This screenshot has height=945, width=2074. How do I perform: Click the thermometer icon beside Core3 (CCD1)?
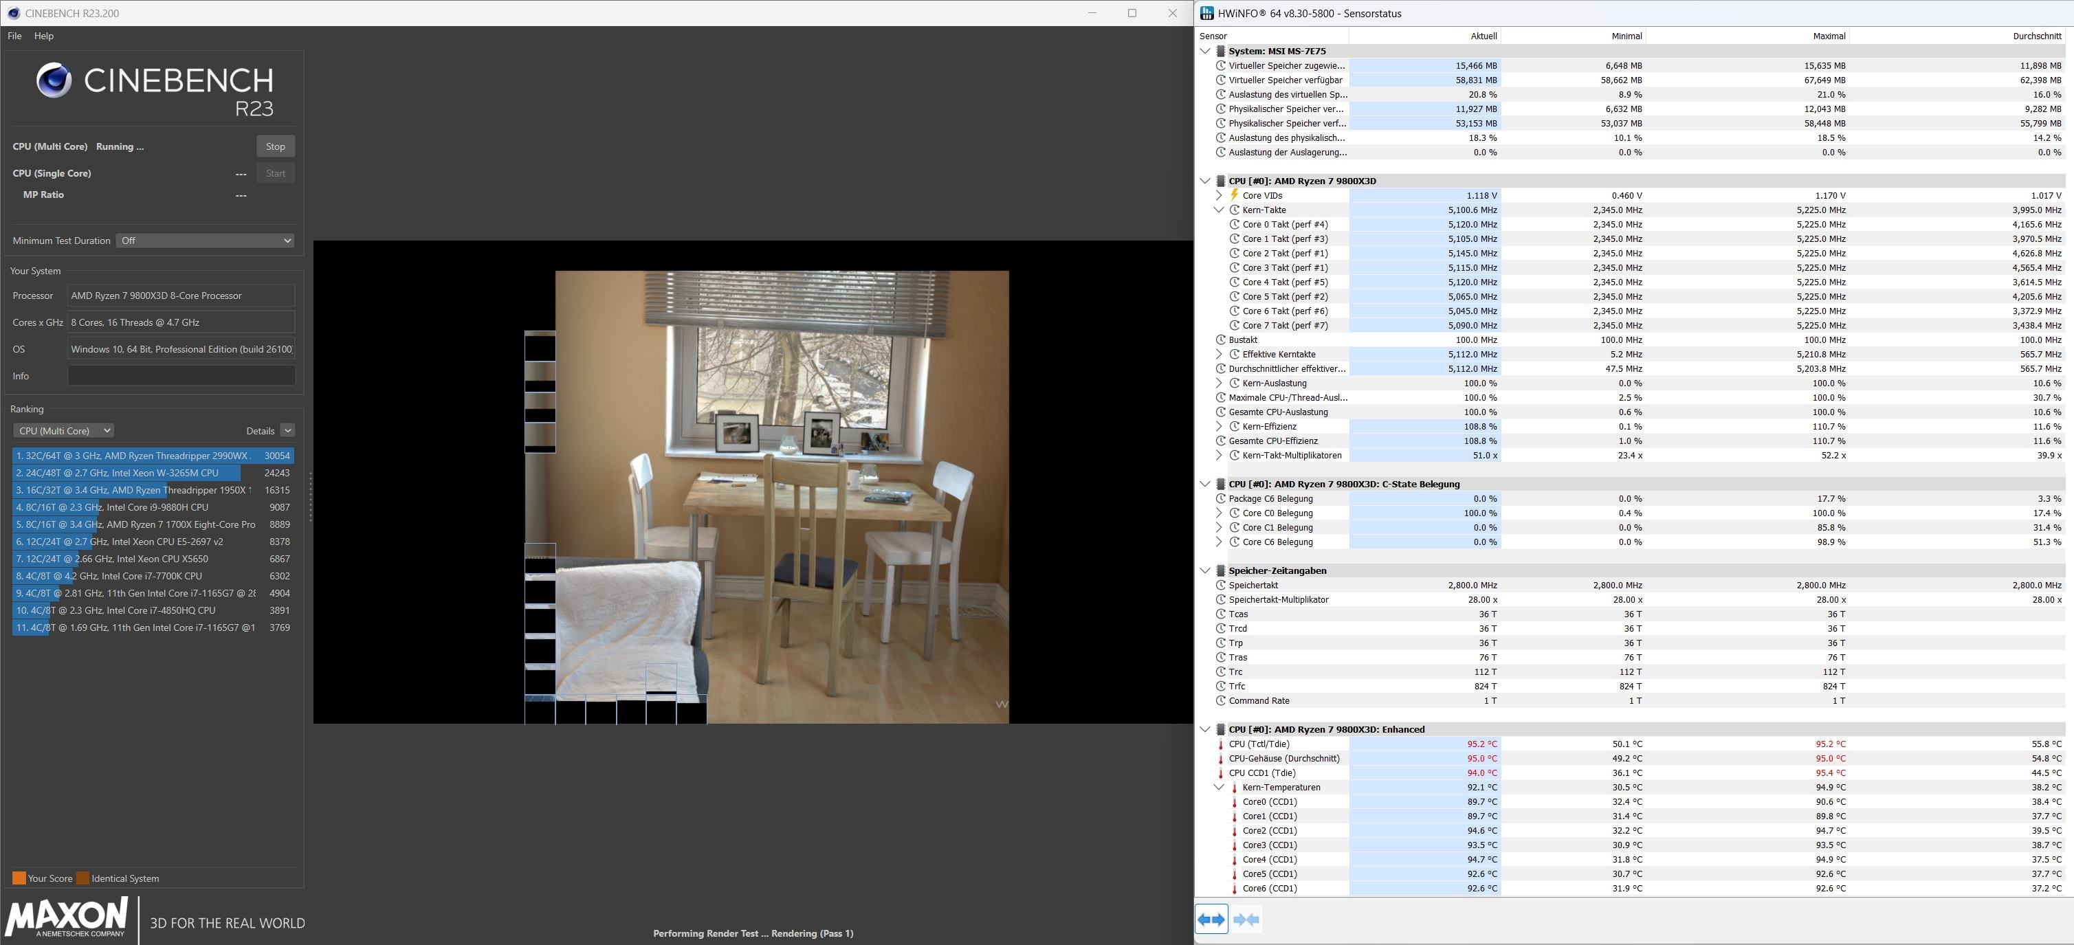(x=1234, y=845)
